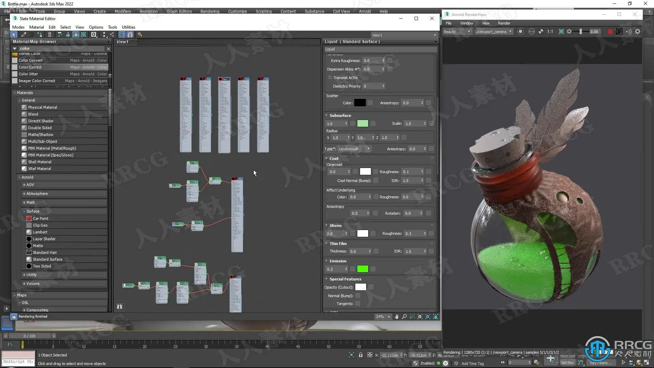This screenshot has height=368, width=654.
Task: Toggle Material/Map Browser panel icon
Action: 122,35
